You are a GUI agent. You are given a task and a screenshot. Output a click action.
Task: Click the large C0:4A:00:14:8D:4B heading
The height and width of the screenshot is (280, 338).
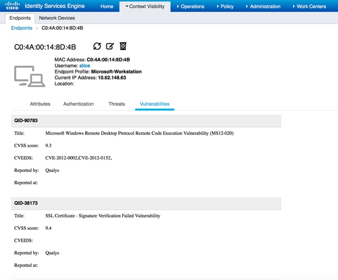[45, 47]
